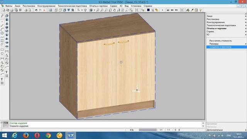The height and width of the screenshot is (139, 247).
Task: Select the linear dimension tool in right column
Action: (7, 51)
